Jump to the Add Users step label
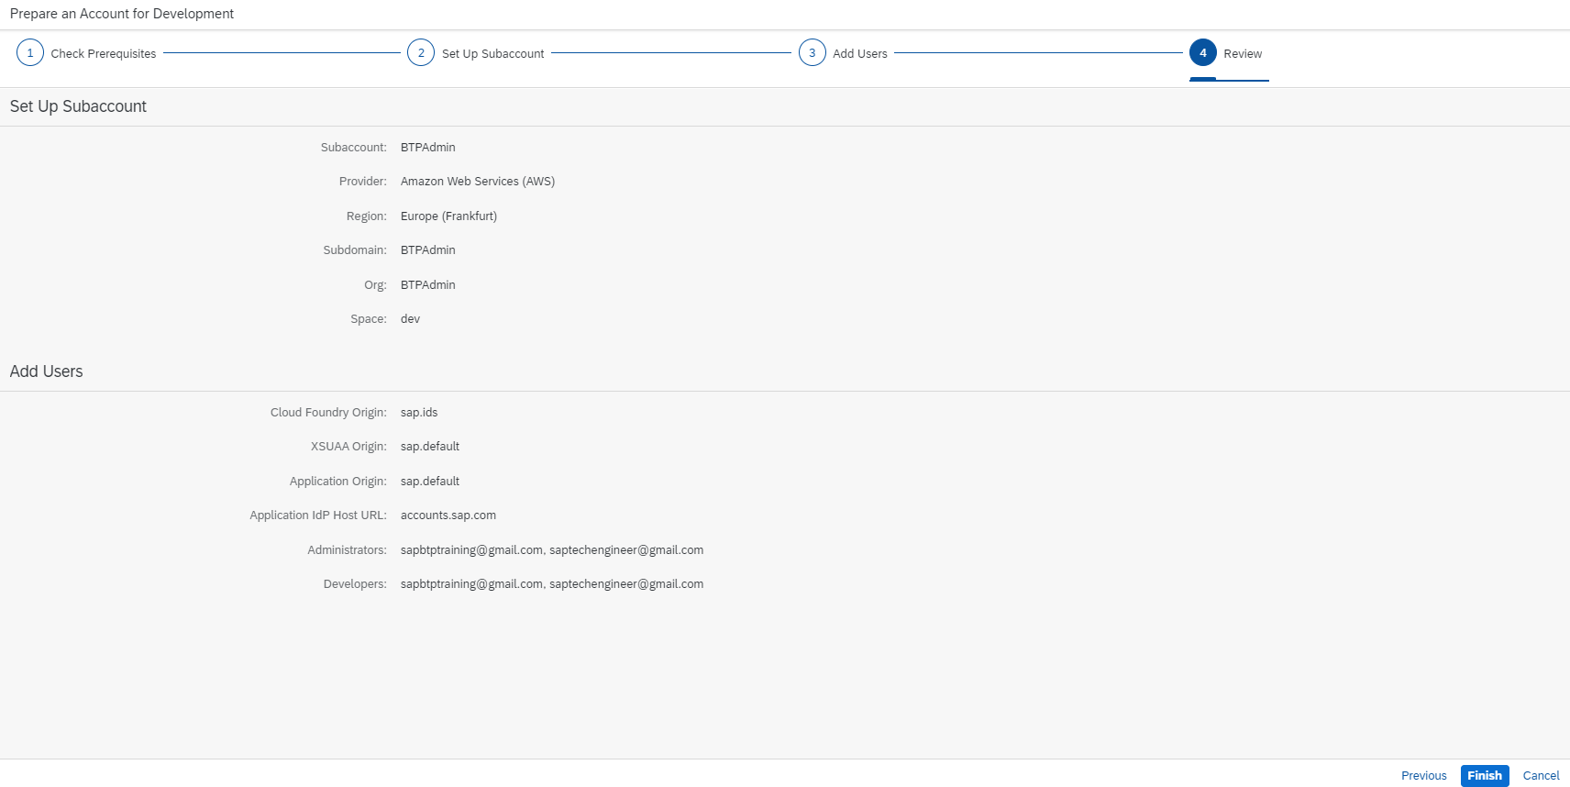Screen dimensions: 1570x787 click(x=859, y=54)
